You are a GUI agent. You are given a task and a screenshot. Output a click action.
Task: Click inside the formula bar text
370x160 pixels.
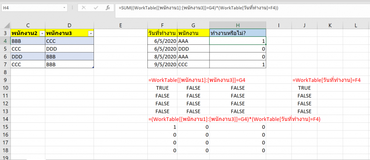(198, 8)
